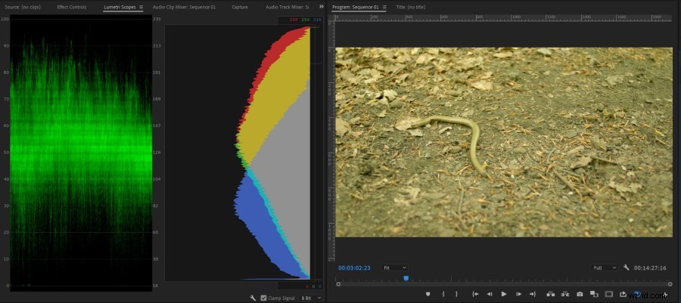Image resolution: width=681 pixels, height=303 pixels.
Task: Step back one frame
Action: click(x=490, y=294)
